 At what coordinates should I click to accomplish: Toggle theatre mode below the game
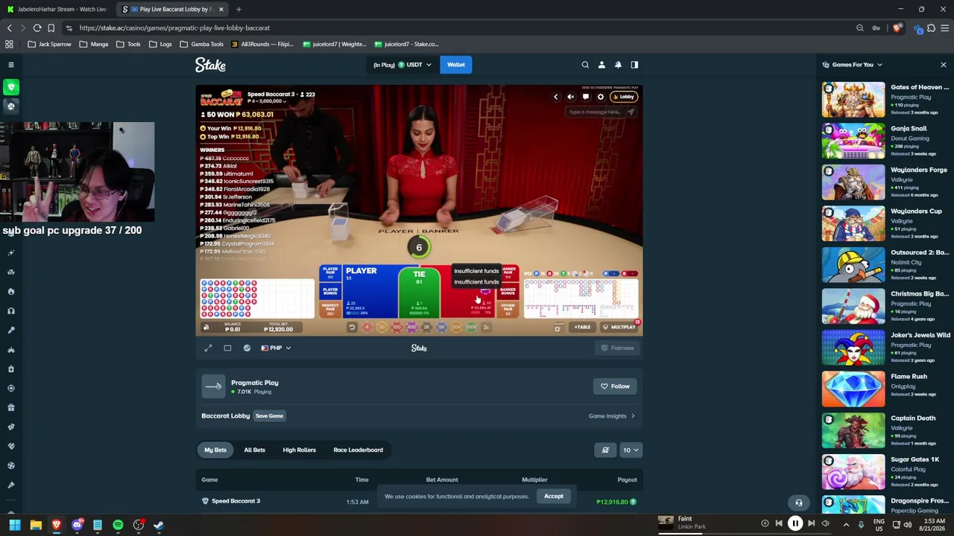(x=227, y=348)
